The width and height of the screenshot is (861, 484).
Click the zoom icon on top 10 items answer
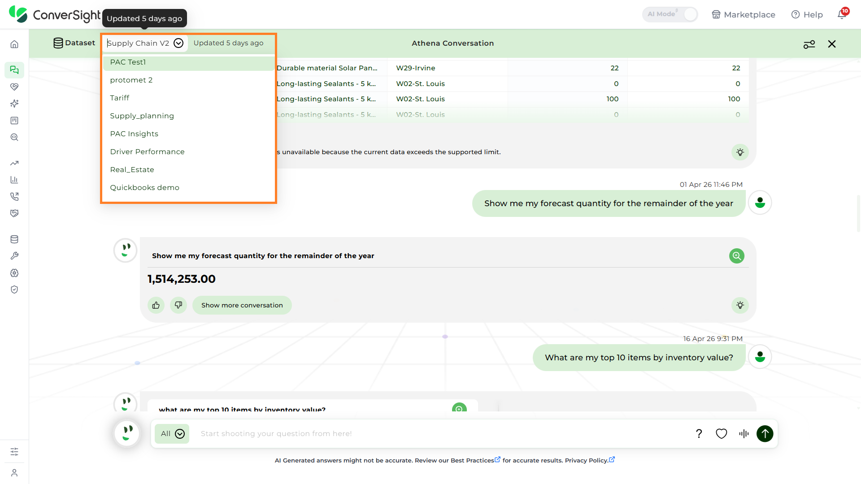459,408
